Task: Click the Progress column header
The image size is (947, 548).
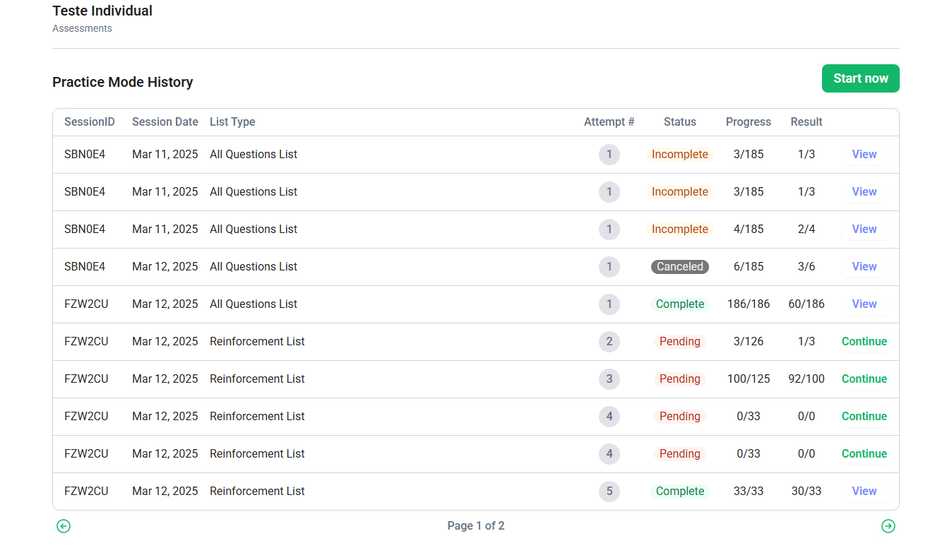Action: click(749, 122)
